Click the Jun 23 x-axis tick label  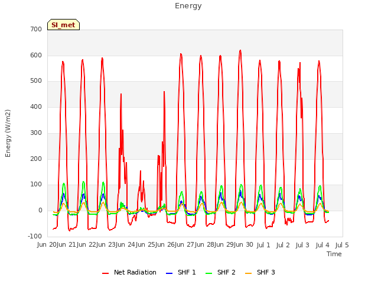click(106, 245)
